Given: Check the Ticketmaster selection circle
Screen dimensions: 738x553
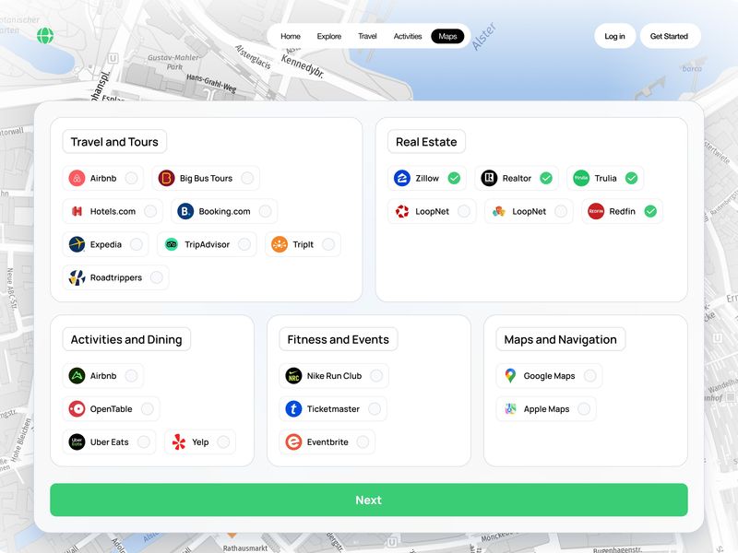Looking at the screenshot, I should tap(375, 408).
